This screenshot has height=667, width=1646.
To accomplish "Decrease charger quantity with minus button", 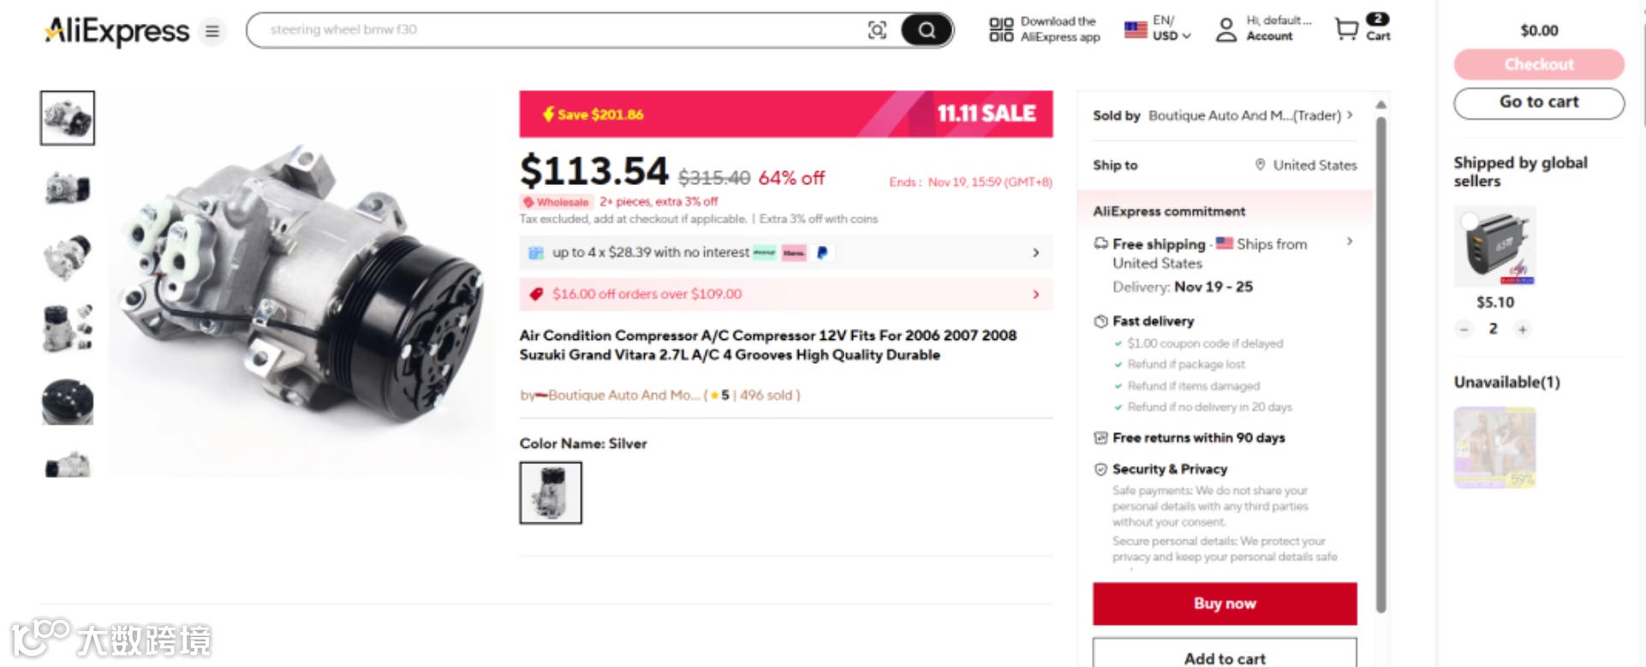I will (x=1464, y=329).
